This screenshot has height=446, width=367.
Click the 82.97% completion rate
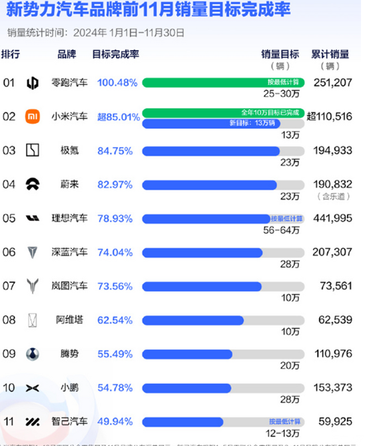click(x=115, y=185)
